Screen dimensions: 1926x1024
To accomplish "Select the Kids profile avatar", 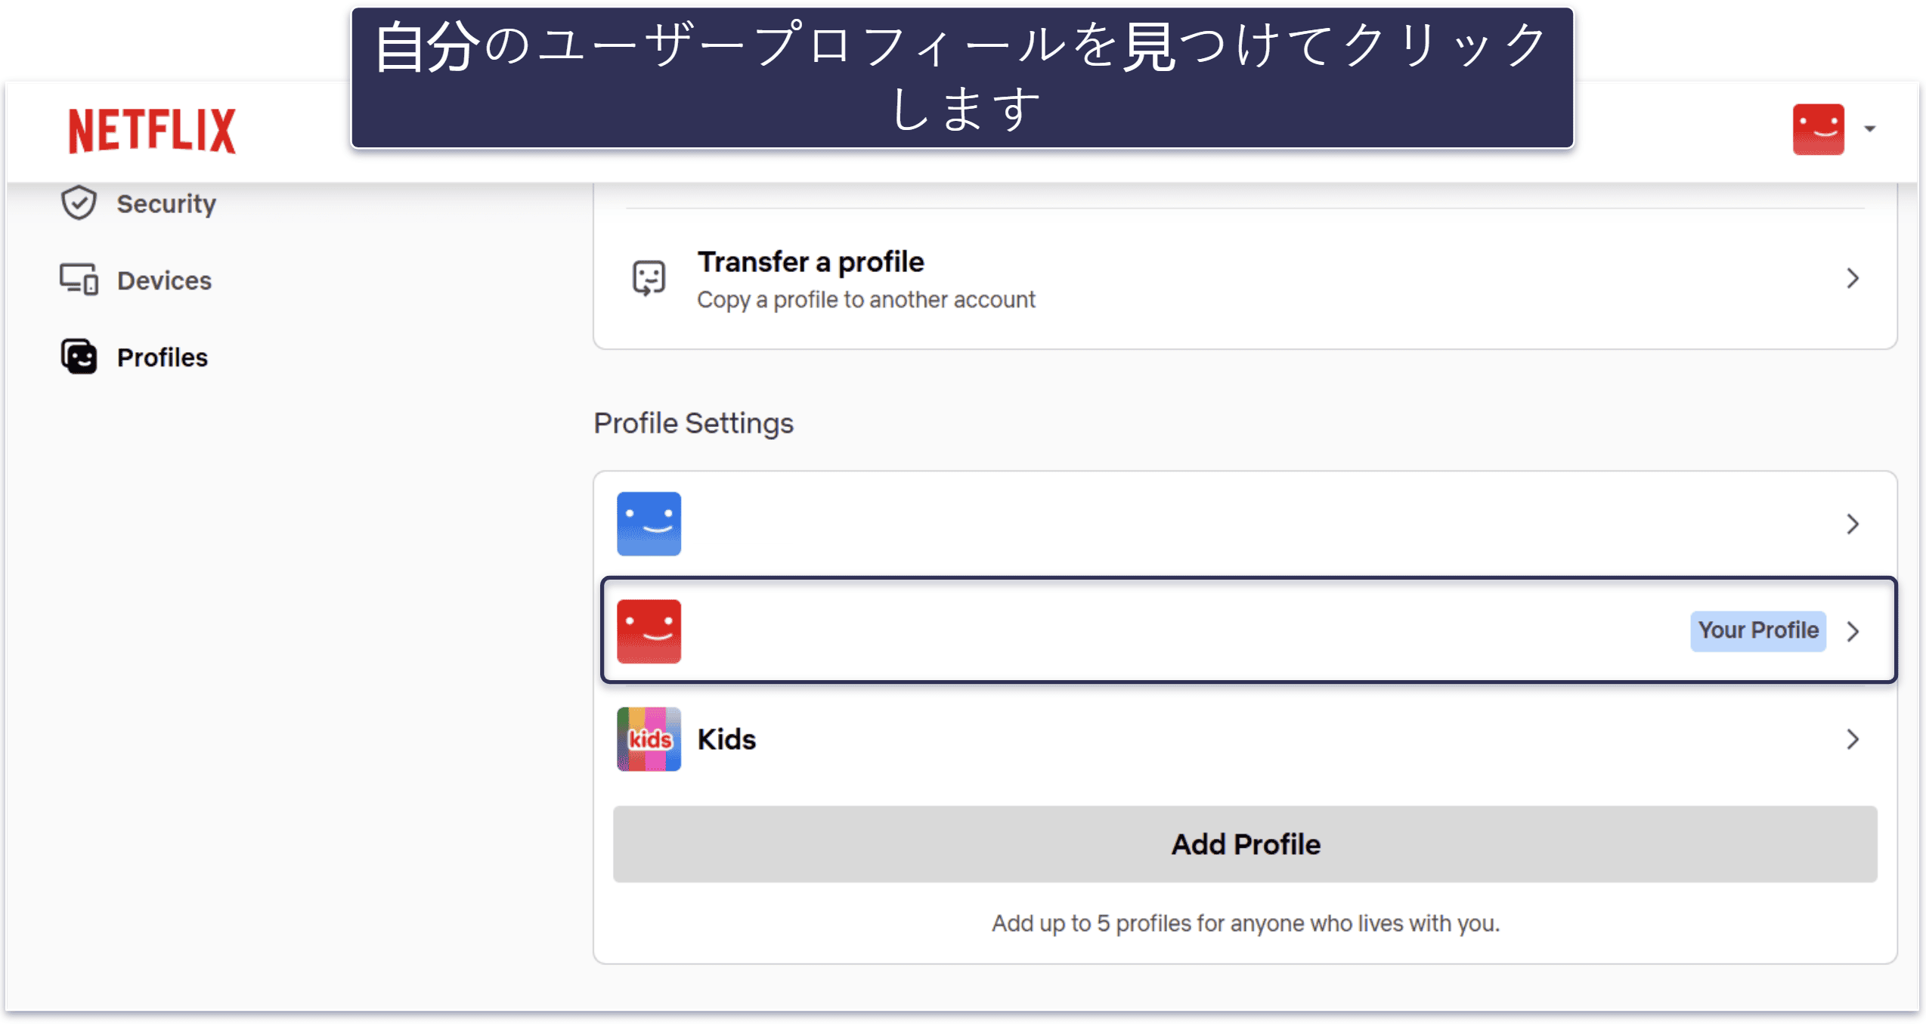I will coord(649,738).
